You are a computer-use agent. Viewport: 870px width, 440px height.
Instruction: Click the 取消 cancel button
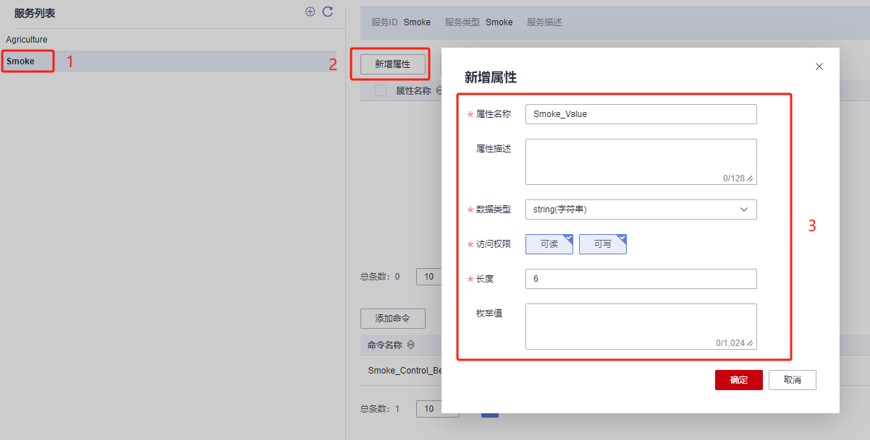tap(792, 380)
